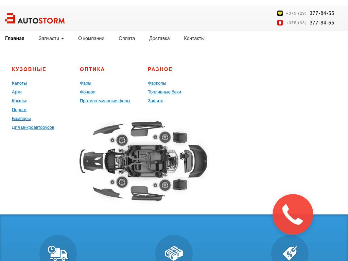Viewport: 348px width, 261px height.
Task: Click the Противотуманные фары link
Action: click(105, 101)
